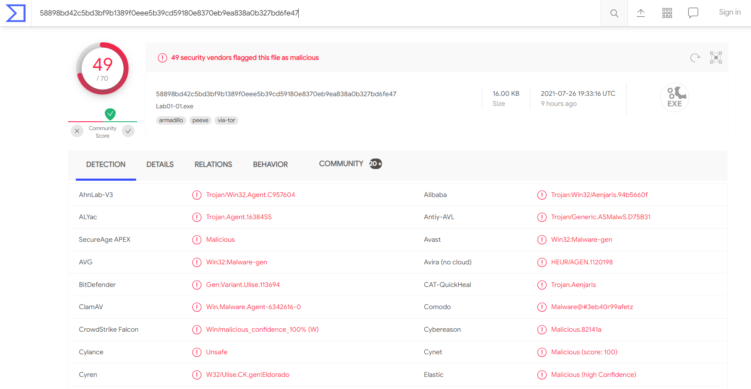Click the hash search input field
This screenshot has width=751, height=389.
coord(316,13)
